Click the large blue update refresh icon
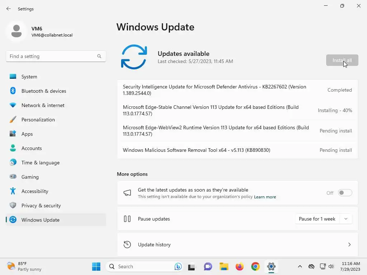 pyautogui.click(x=134, y=57)
